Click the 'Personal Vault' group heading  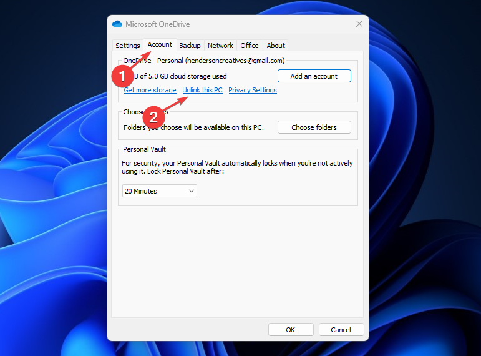tap(144, 149)
